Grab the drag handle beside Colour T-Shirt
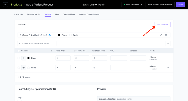Viewport: 188px width, 101px height. coord(20,35)
